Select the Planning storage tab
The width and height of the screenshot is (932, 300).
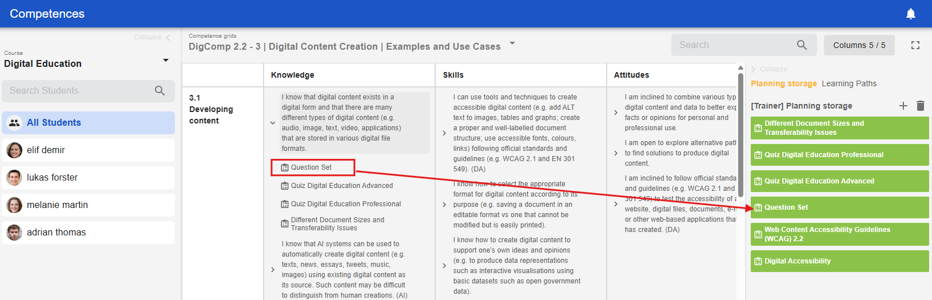click(x=783, y=83)
